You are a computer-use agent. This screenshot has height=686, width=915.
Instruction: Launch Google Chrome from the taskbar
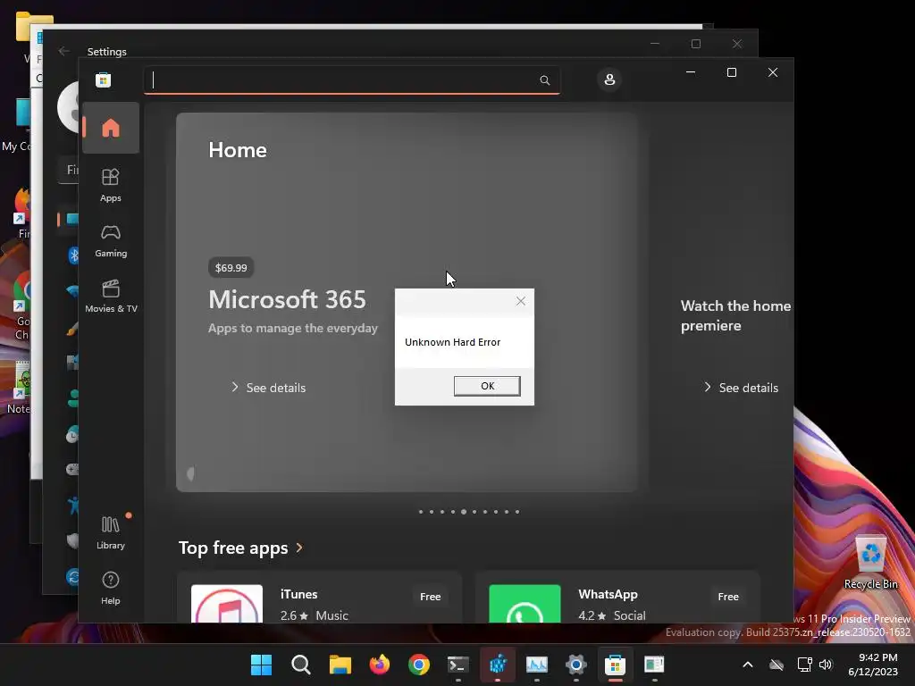point(418,665)
